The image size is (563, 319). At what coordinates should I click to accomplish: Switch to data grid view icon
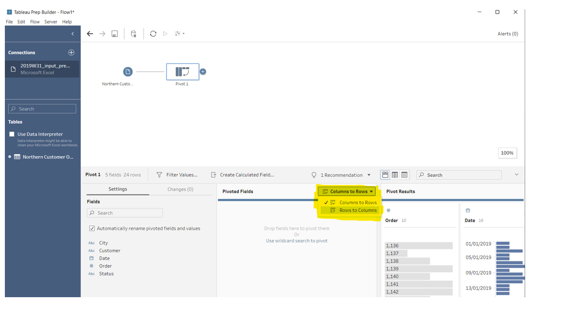tap(395, 175)
